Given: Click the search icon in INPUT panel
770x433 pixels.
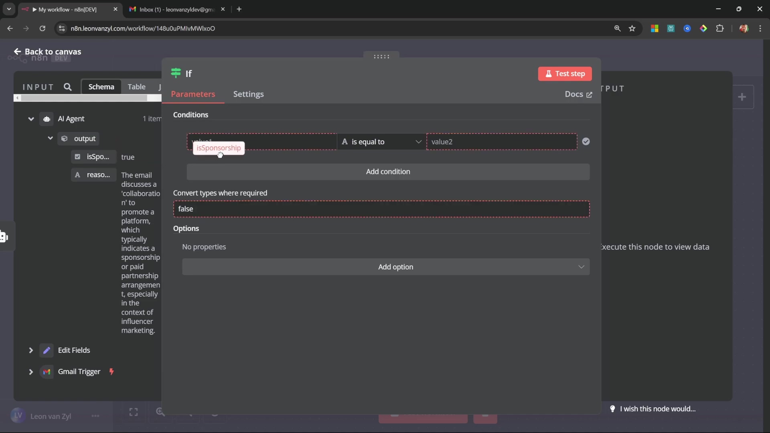Looking at the screenshot, I should coord(68,87).
